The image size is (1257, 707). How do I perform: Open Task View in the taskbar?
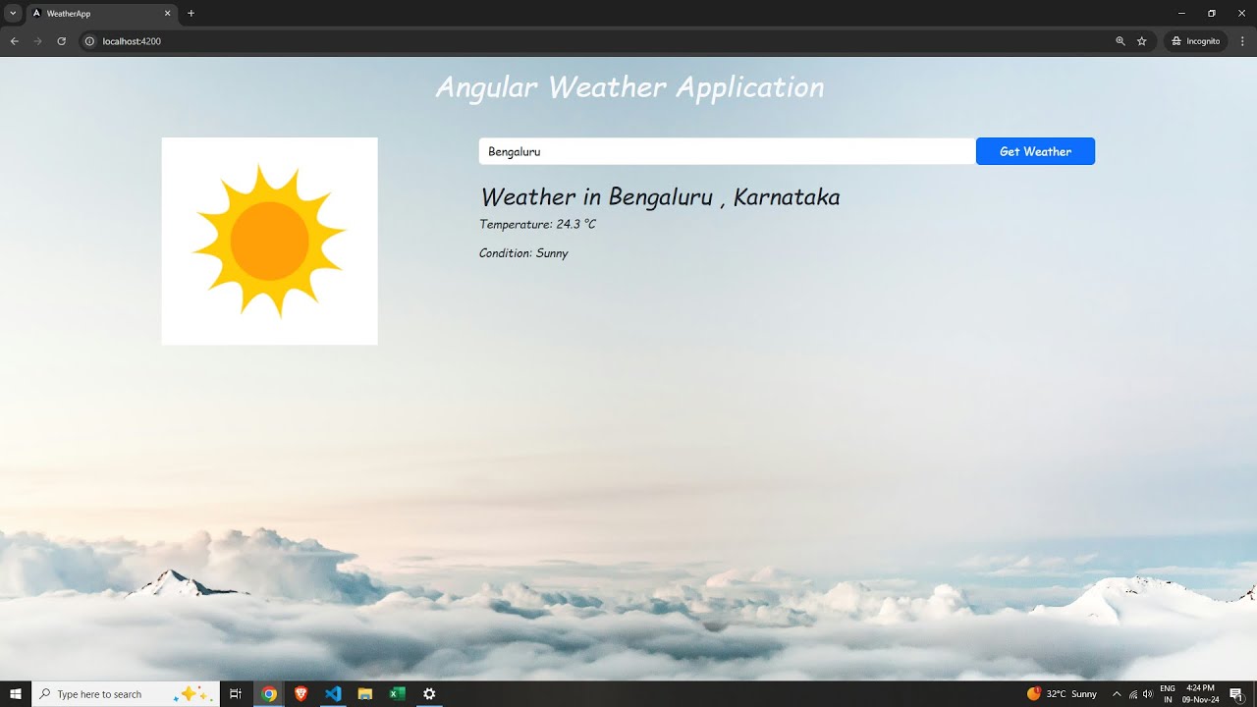point(236,694)
